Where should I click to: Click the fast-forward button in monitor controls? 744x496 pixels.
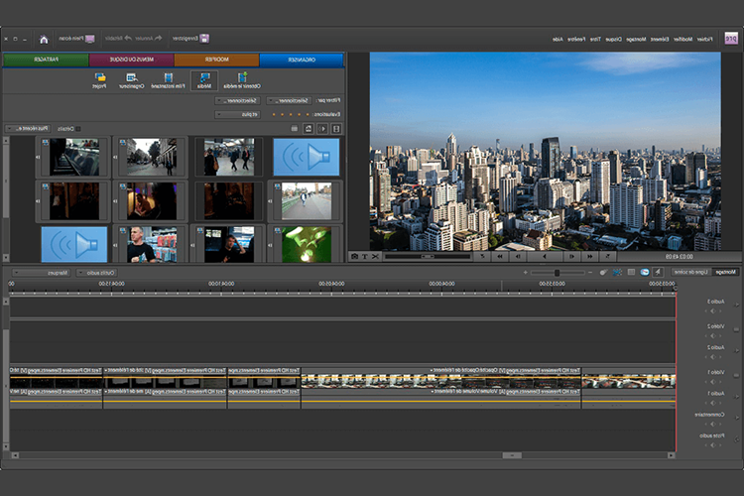(x=500, y=256)
